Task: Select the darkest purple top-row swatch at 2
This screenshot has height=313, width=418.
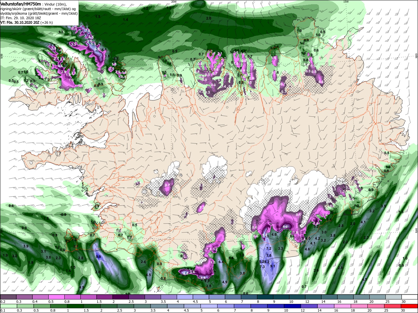Action: coord(121,297)
